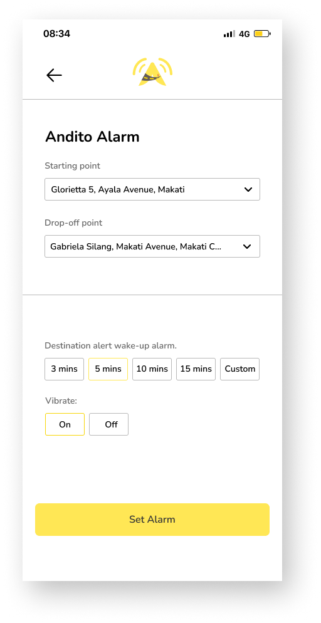The width and height of the screenshot is (321, 623).
Task: Click the Andito yellow road logo
Action: (x=152, y=72)
